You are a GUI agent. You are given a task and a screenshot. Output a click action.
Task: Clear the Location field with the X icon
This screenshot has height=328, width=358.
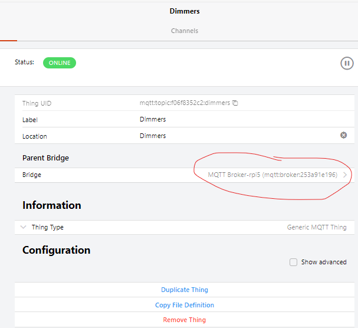click(343, 135)
